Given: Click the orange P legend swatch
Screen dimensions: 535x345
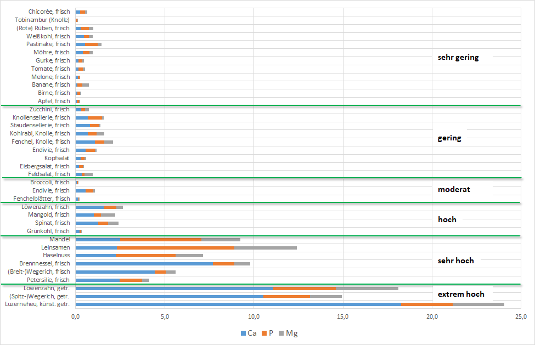Looking at the screenshot, I should pos(264,333).
